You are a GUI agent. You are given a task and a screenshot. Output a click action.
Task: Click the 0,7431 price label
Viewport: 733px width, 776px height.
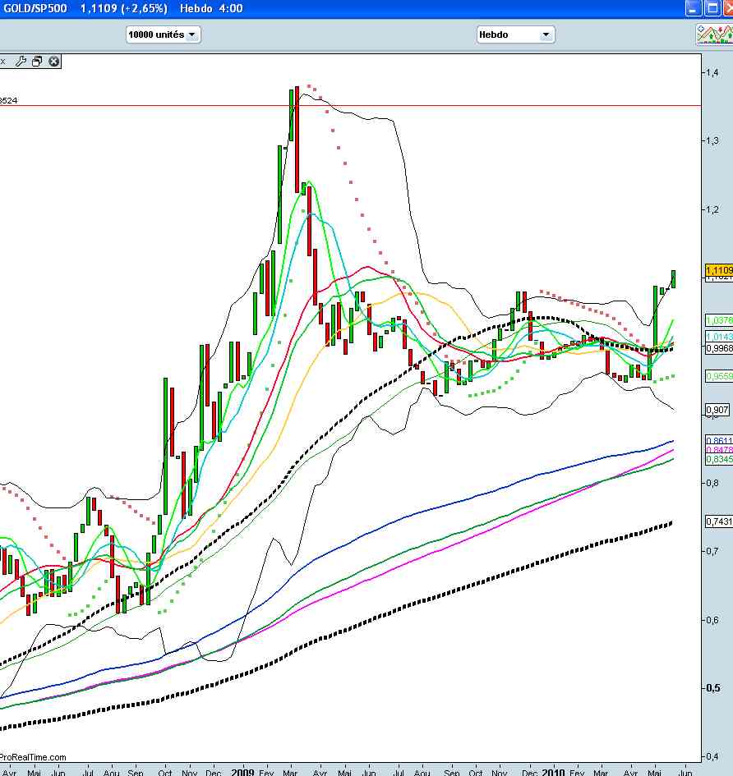(719, 521)
